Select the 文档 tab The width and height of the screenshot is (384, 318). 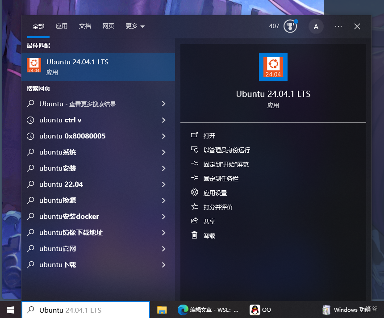[x=85, y=26]
